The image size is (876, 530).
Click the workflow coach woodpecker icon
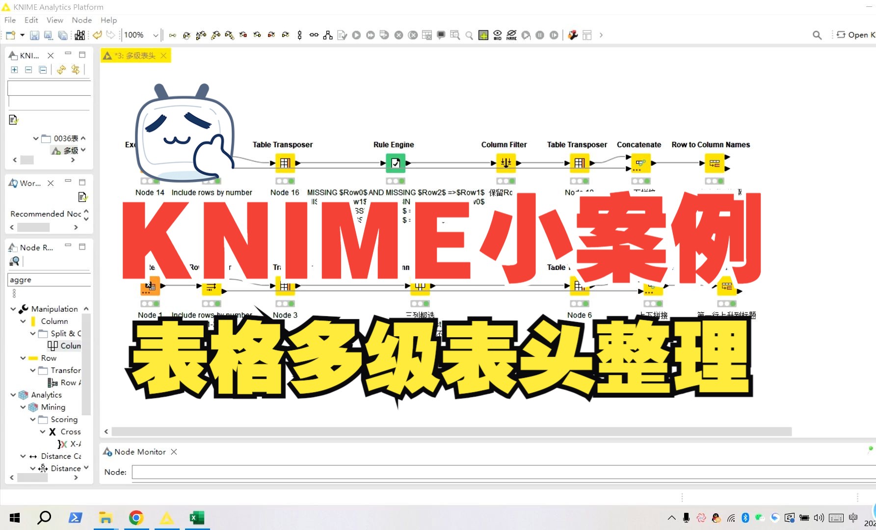[x=573, y=35]
